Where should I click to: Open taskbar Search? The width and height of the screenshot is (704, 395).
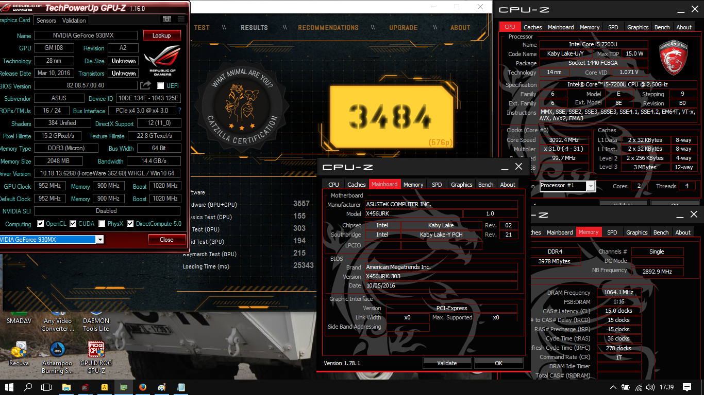(x=28, y=387)
